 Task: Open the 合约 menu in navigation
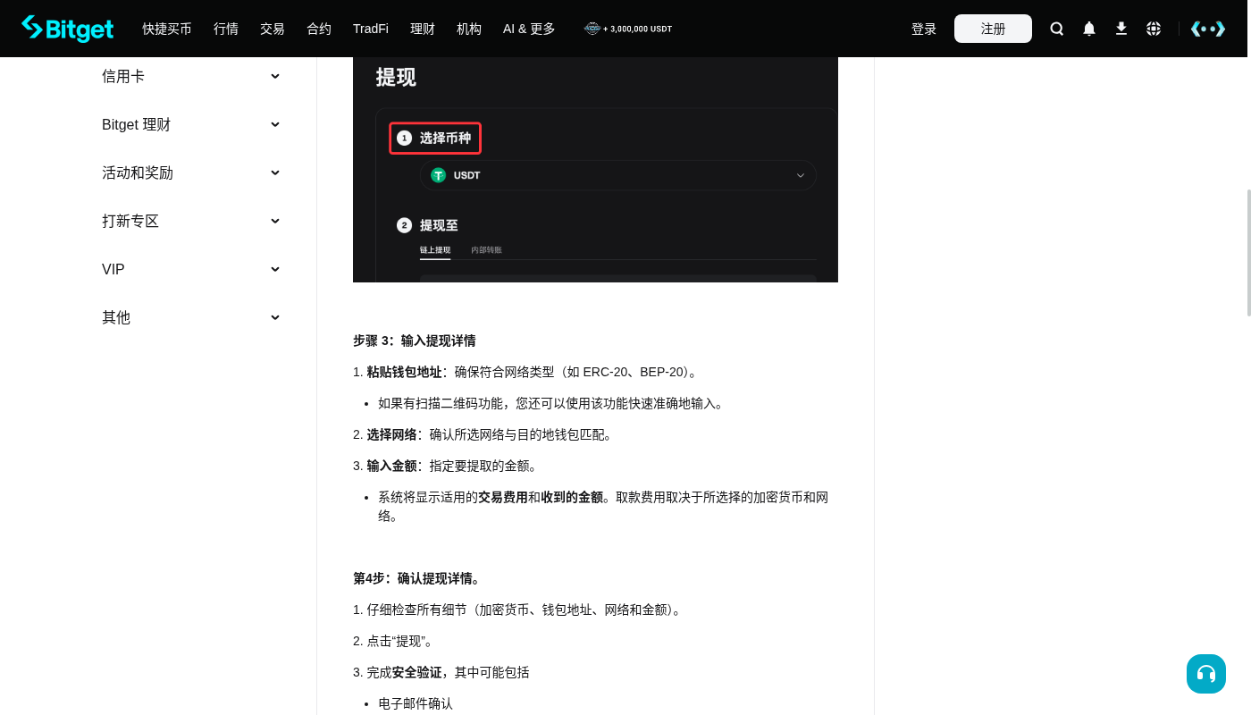[x=319, y=29]
